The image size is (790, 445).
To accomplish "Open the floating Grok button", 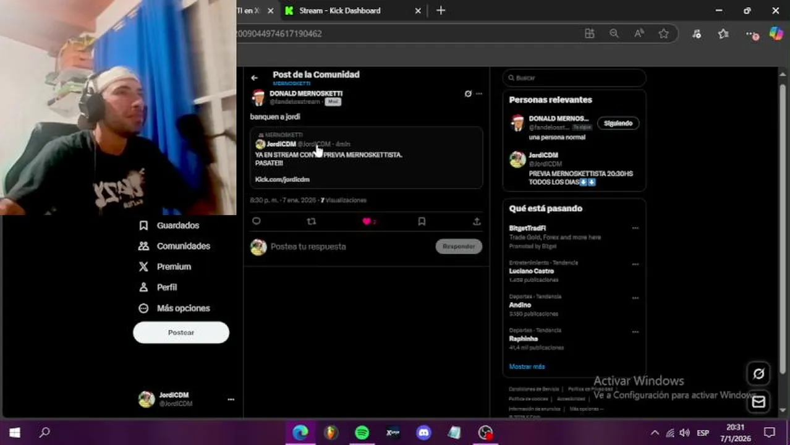I will point(758,373).
